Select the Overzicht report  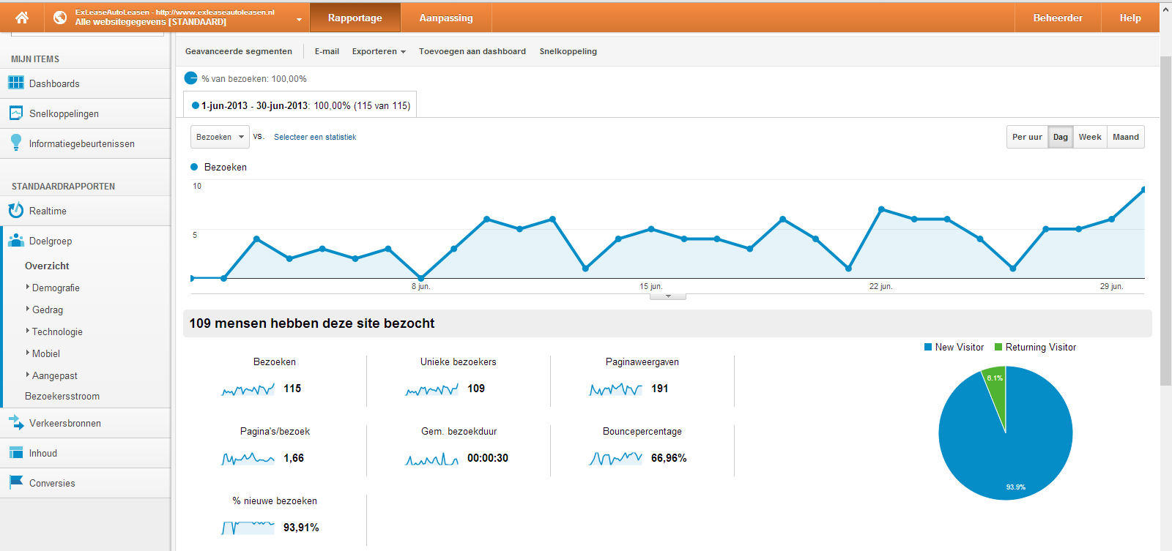pyautogui.click(x=47, y=266)
